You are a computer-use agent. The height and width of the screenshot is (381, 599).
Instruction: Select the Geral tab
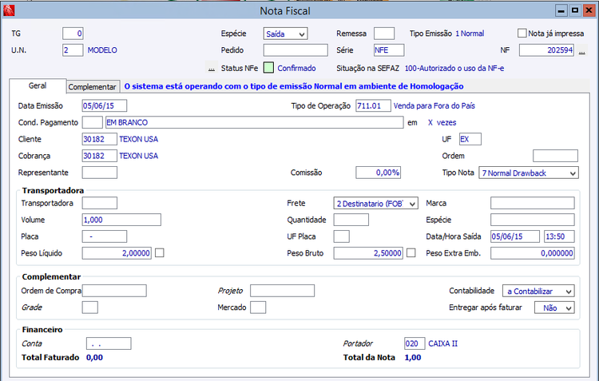pos(38,85)
